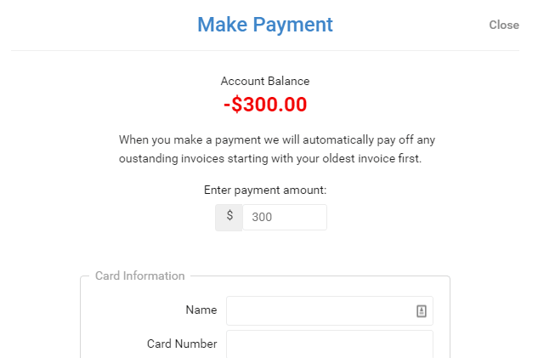Click the horizontal divider below the header
This screenshot has width=538, height=358.
pyautogui.click(x=265, y=50)
